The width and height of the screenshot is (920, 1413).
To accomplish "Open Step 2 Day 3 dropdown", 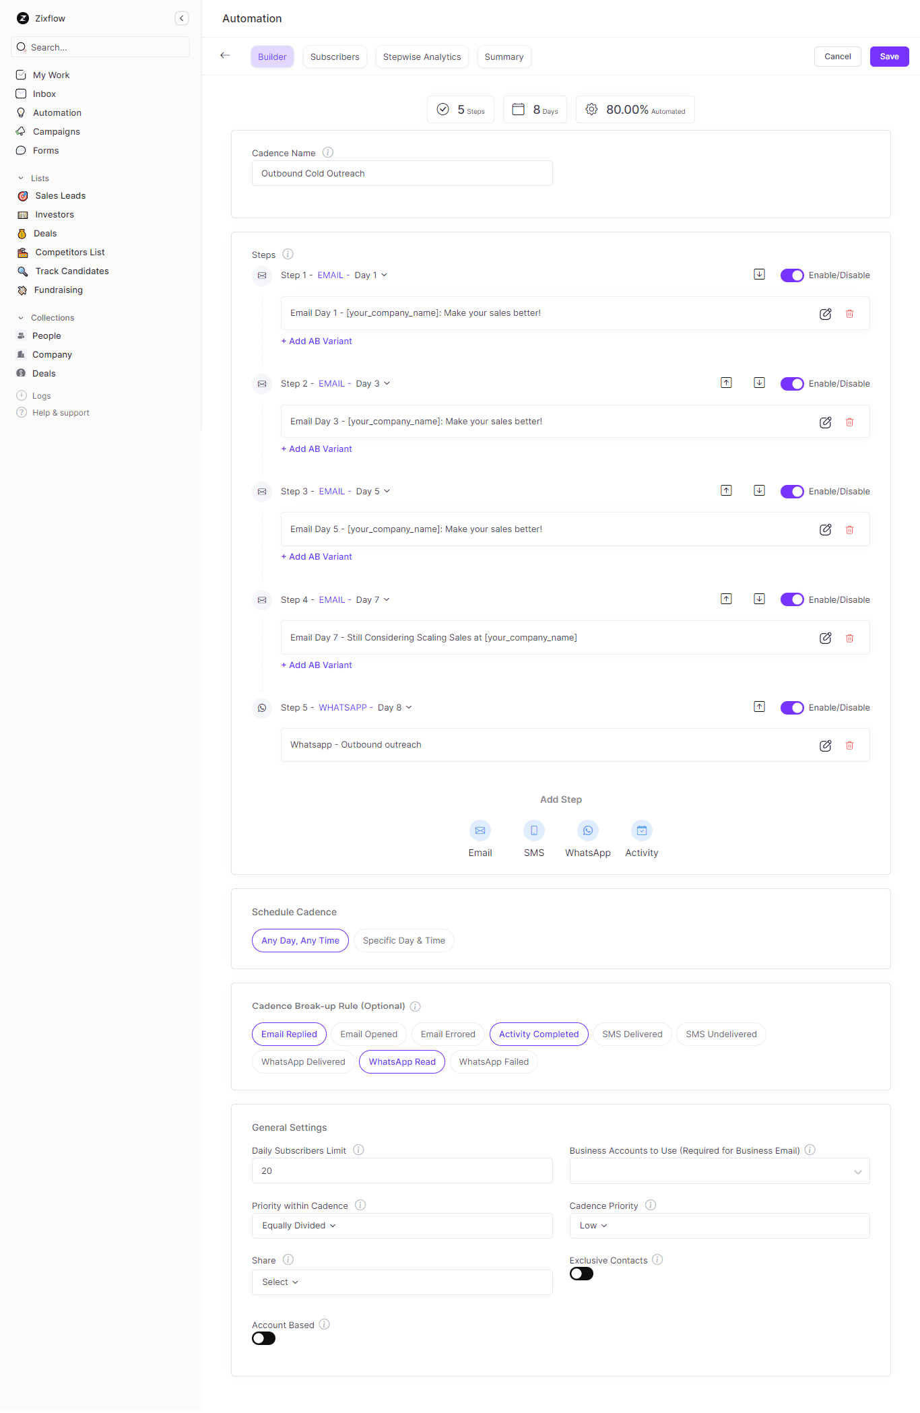I will click(x=372, y=383).
